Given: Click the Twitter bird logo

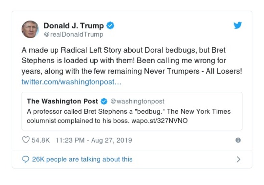Looking at the screenshot, I should (x=238, y=25).
